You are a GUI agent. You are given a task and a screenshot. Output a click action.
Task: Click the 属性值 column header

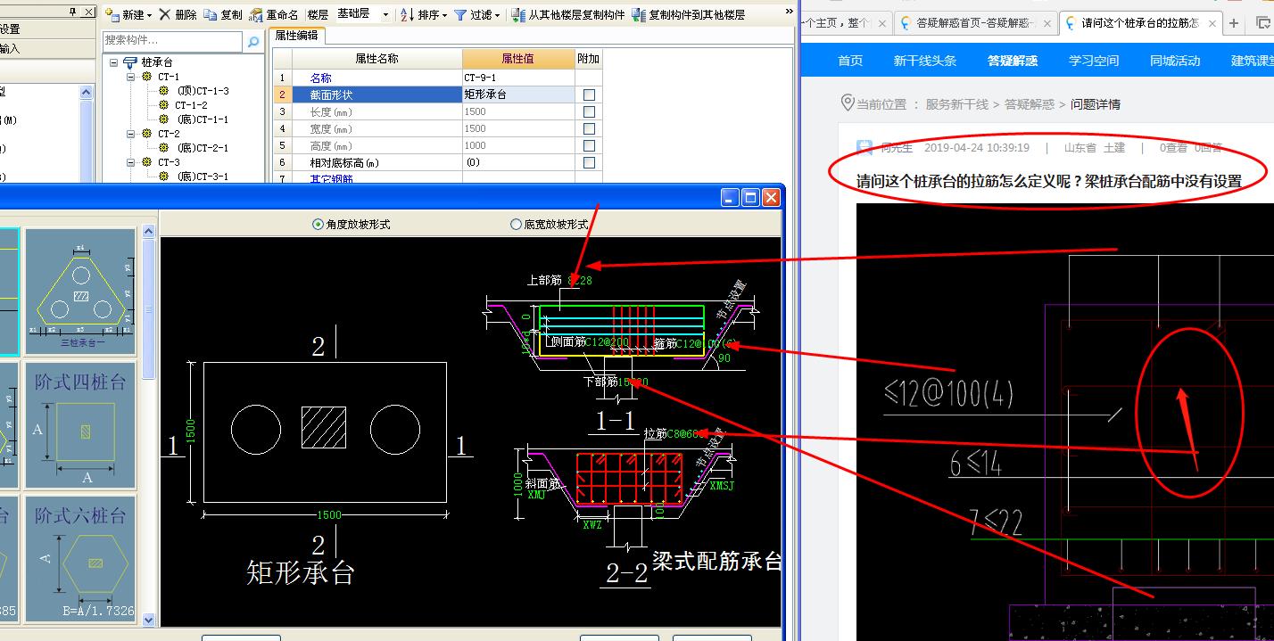point(517,59)
